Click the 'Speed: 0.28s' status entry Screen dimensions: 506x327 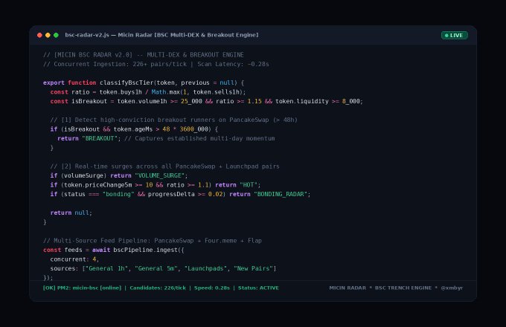212,288
